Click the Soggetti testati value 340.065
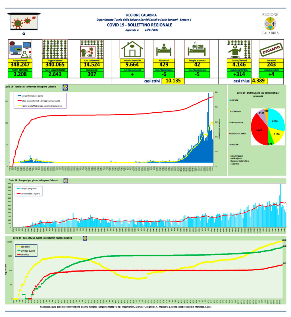Screen dimensions: 291x317 tap(55, 65)
